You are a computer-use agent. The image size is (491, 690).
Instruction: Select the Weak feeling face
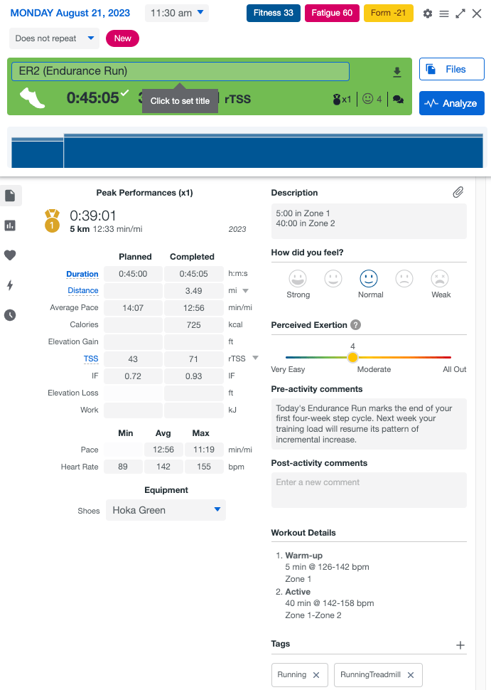pos(440,278)
